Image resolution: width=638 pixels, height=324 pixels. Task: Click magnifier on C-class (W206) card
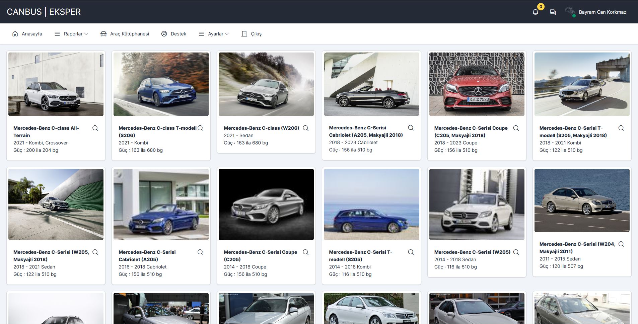coord(305,128)
